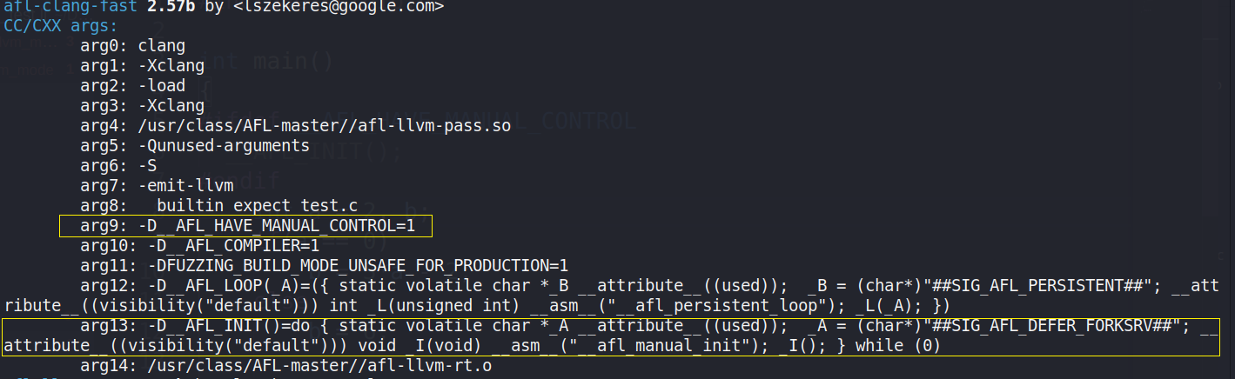This screenshot has width=1235, height=379.
Task: Click the arg6 -S flag
Action: (146, 165)
